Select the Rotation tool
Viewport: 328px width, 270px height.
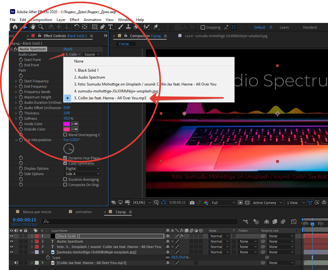point(76,27)
